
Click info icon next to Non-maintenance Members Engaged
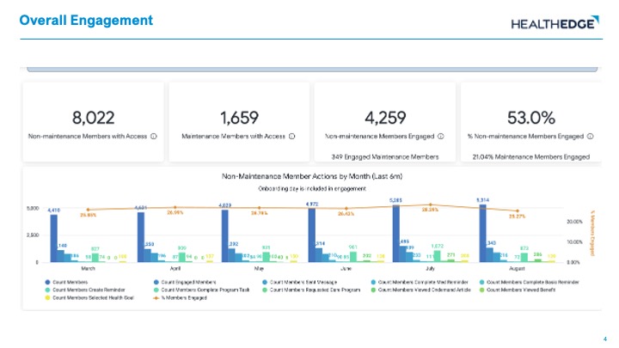pos(440,135)
